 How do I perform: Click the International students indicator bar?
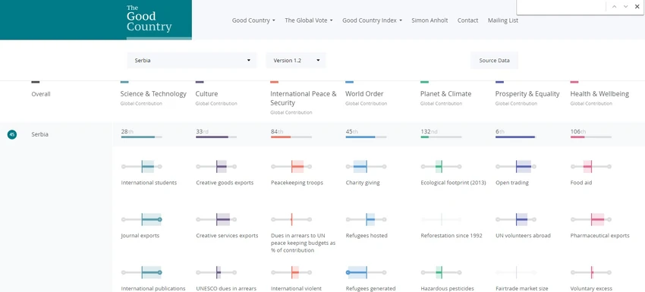tap(141, 167)
